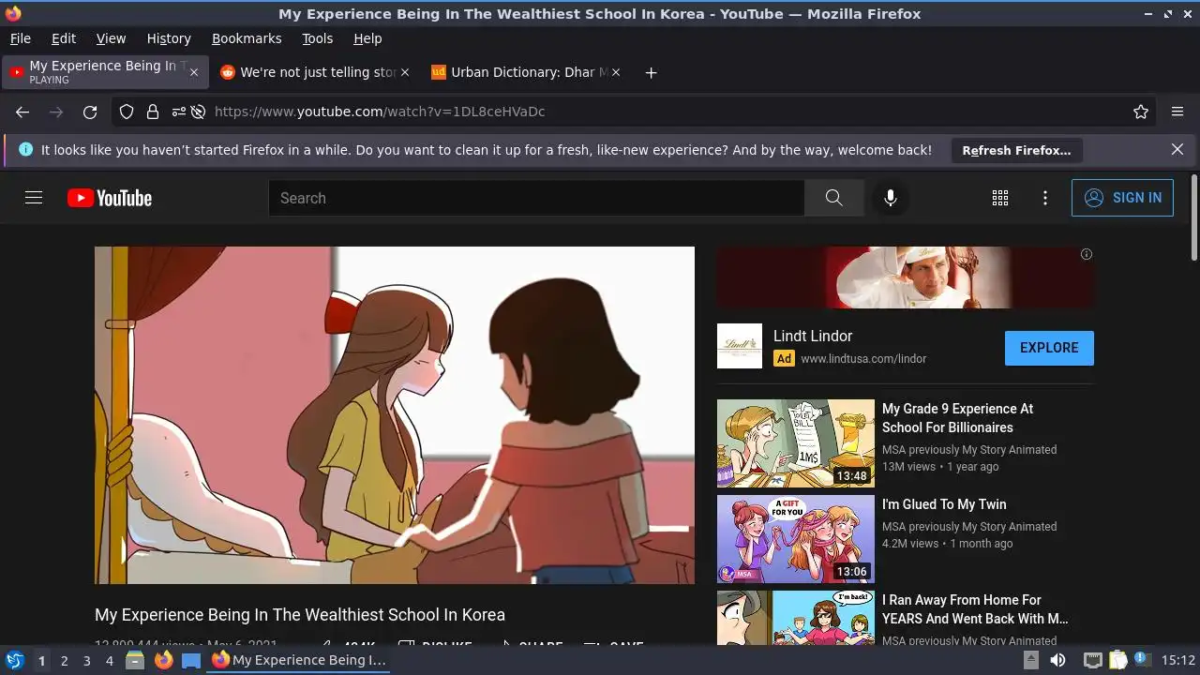Click the page vertical scrollbar

click(x=1193, y=217)
